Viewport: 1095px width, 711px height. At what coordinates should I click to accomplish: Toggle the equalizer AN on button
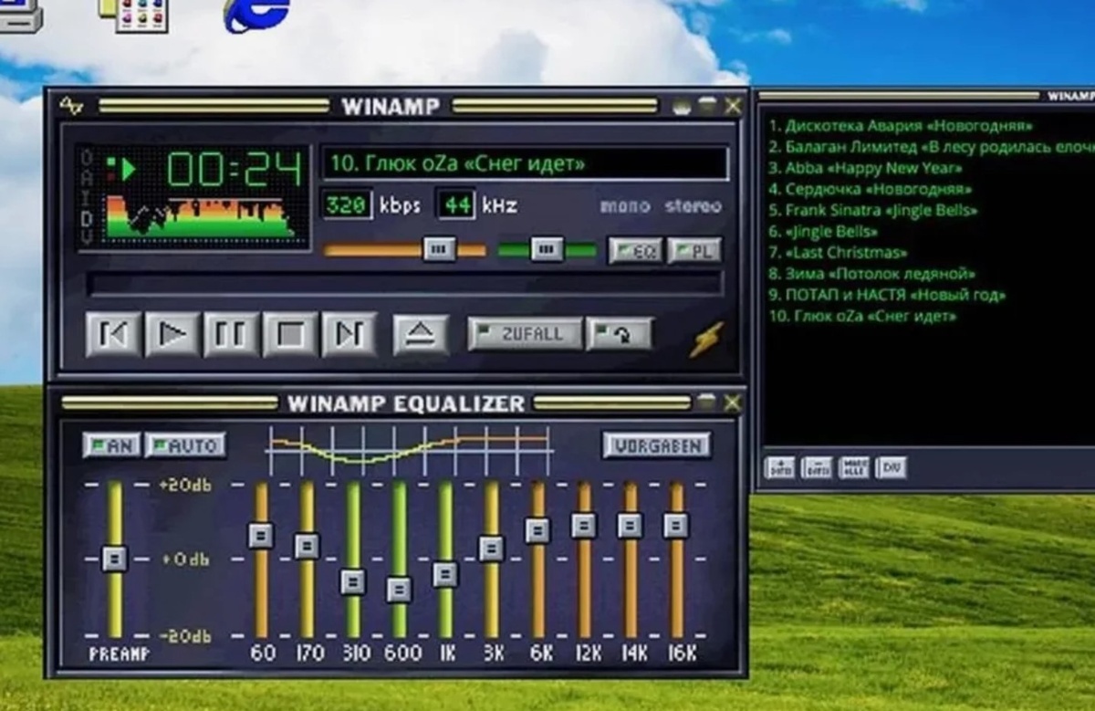click(x=111, y=445)
